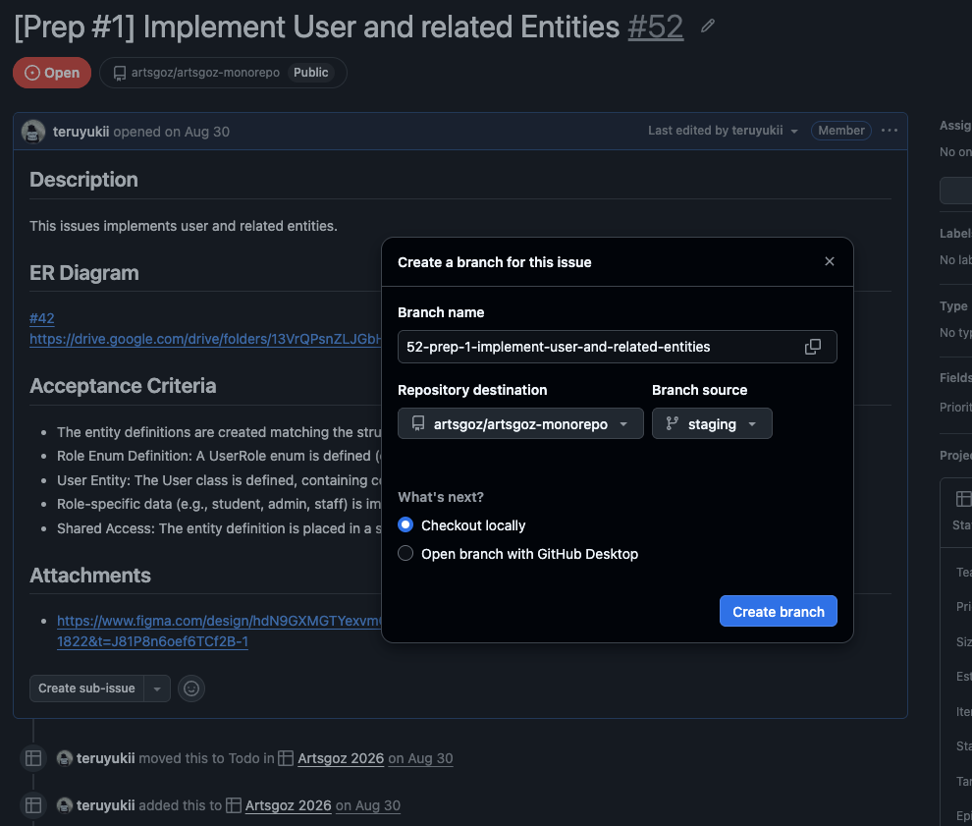Viewport: 972px width, 826px height.
Task: Add a reaction with smiley icon
Action: pyautogui.click(x=191, y=688)
